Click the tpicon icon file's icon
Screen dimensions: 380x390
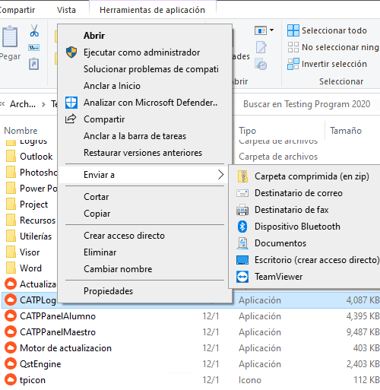point(11,380)
